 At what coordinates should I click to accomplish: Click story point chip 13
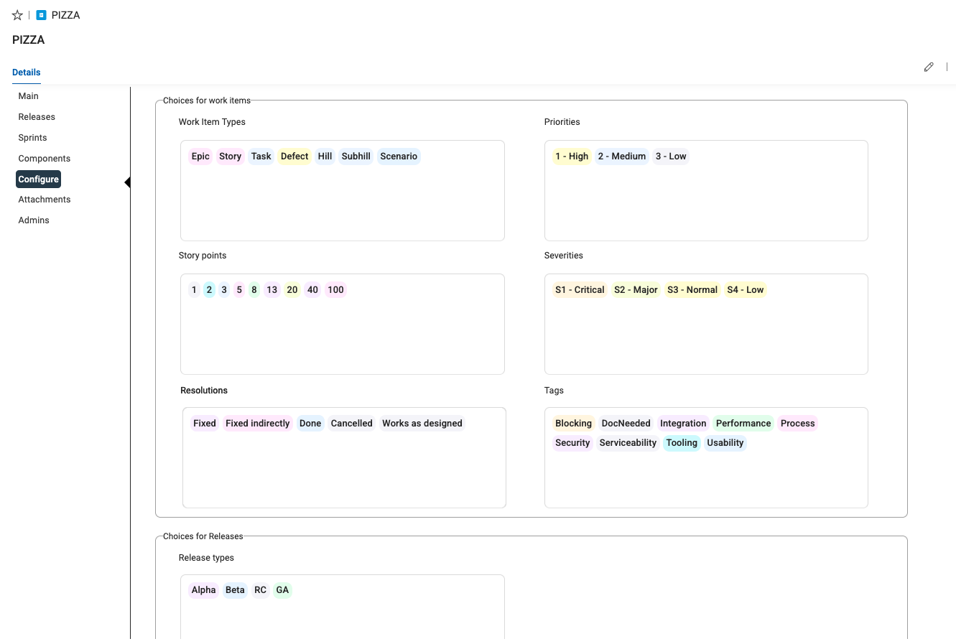tap(272, 290)
